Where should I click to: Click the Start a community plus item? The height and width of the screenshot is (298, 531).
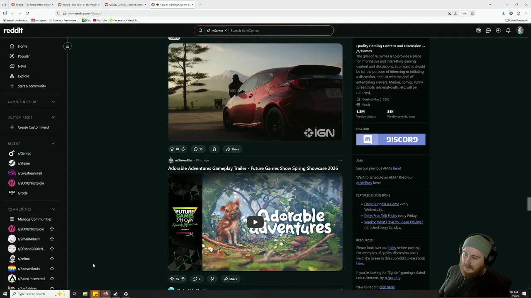pos(31,86)
